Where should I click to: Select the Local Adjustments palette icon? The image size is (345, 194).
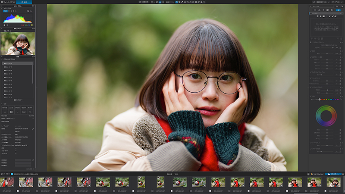pyautogui.click(x=338, y=10)
